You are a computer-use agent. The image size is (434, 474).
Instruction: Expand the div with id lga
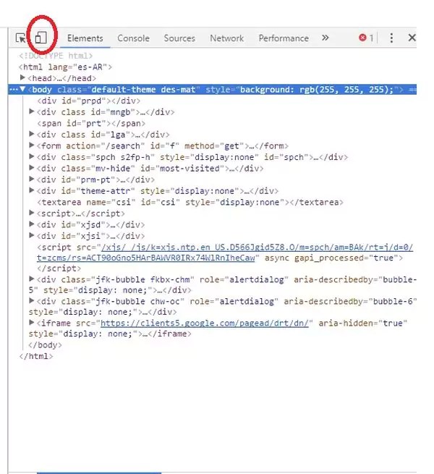[x=31, y=134]
